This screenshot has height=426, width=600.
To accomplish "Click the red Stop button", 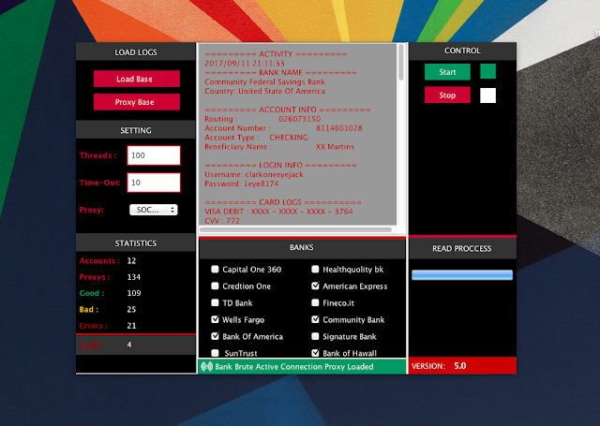I will click(447, 95).
